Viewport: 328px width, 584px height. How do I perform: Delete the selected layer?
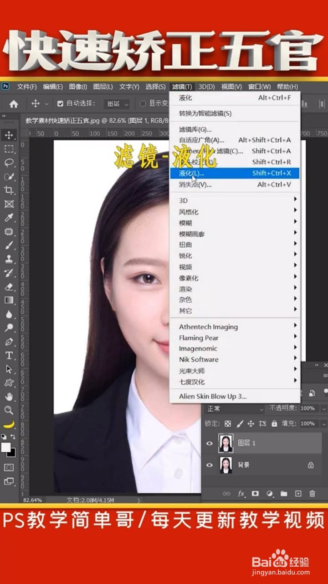(x=312, y=494)
